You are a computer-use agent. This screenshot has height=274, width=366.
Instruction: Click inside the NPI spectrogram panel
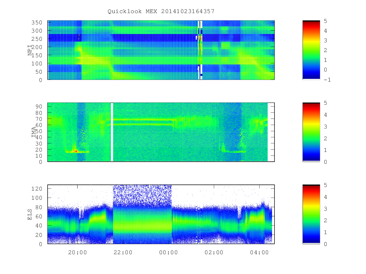click(161, 50)
